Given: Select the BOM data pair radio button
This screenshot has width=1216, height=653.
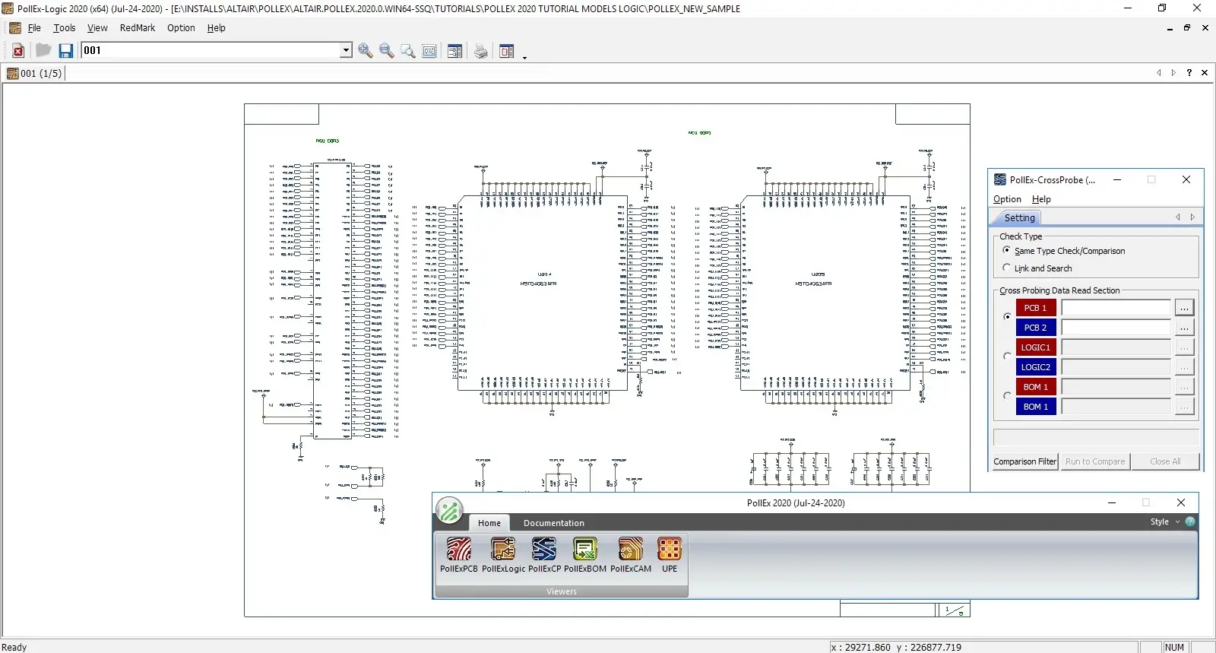Looking at the screenshot, I should pos(1008,396).
